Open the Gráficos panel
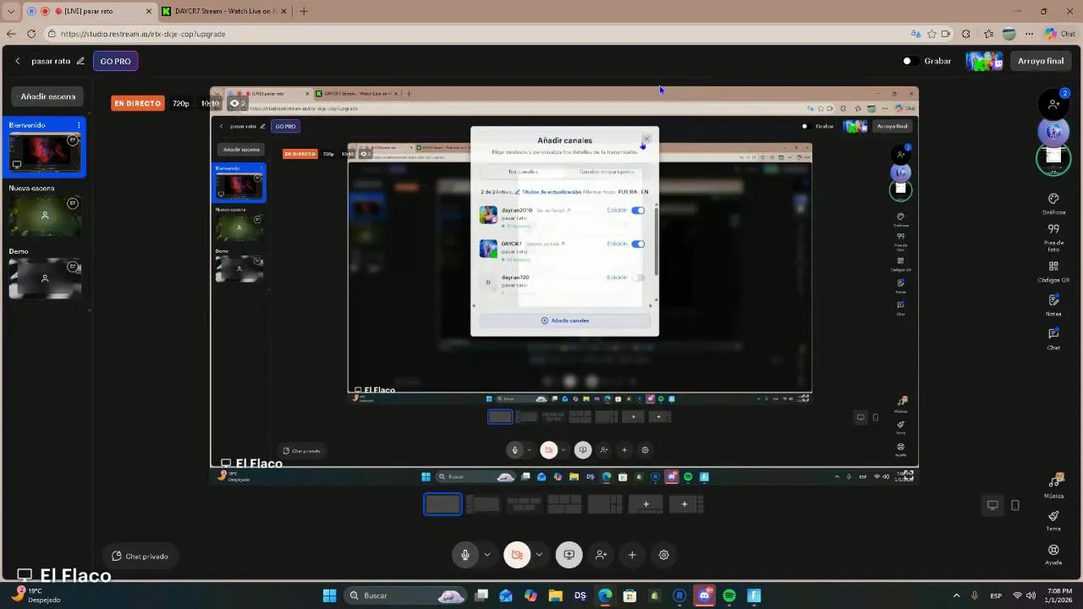Screen dimensions: 1083x609 pyautogui.click(x=1053, y=203)
